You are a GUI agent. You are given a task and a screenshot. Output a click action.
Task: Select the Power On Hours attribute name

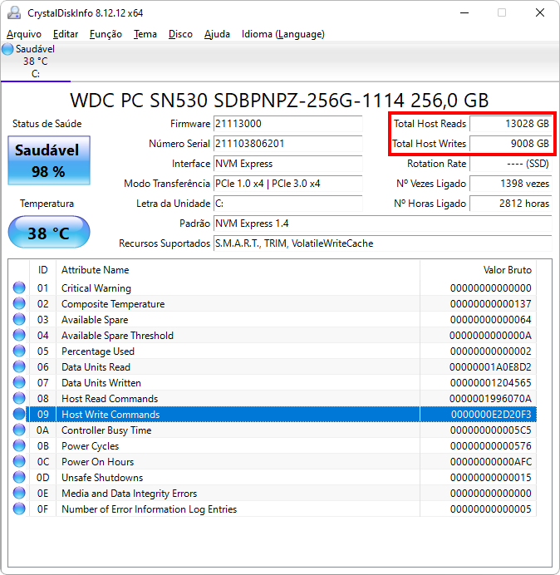coord(97,462)
